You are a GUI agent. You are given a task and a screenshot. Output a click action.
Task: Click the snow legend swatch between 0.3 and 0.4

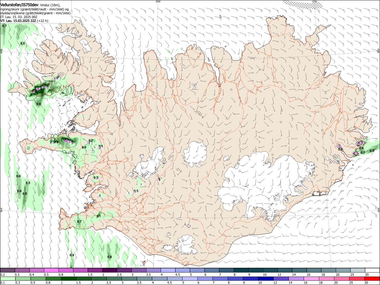[x=22, y=270]
